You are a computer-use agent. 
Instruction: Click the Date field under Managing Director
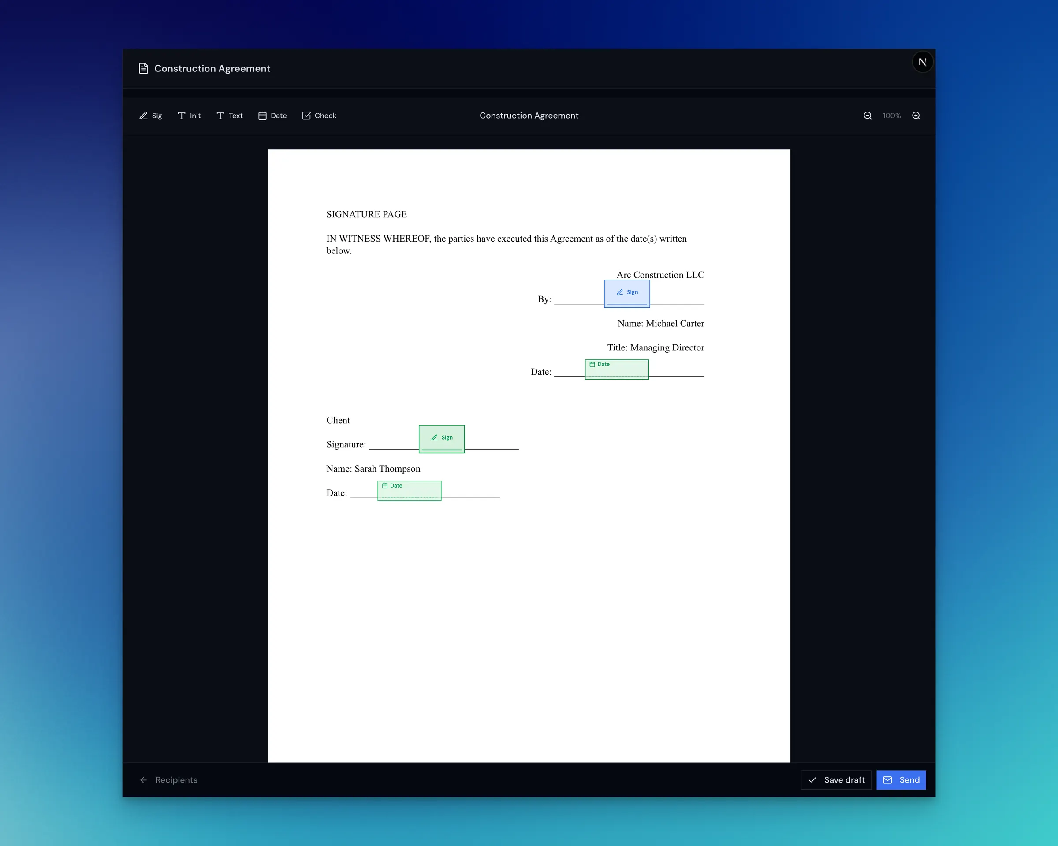tap(617, 369)
